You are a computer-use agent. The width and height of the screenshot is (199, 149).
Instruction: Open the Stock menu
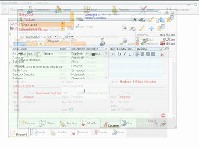[x=90, y=10]
